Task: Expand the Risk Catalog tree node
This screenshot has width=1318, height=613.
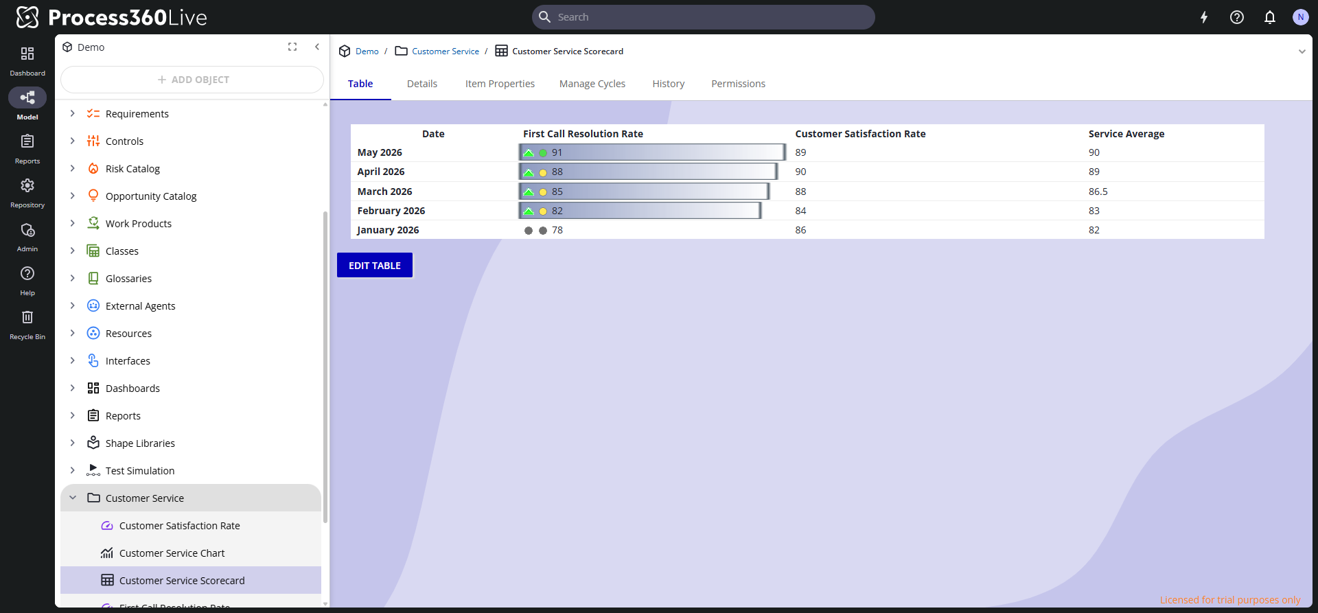Action: [x=73, y=168]
